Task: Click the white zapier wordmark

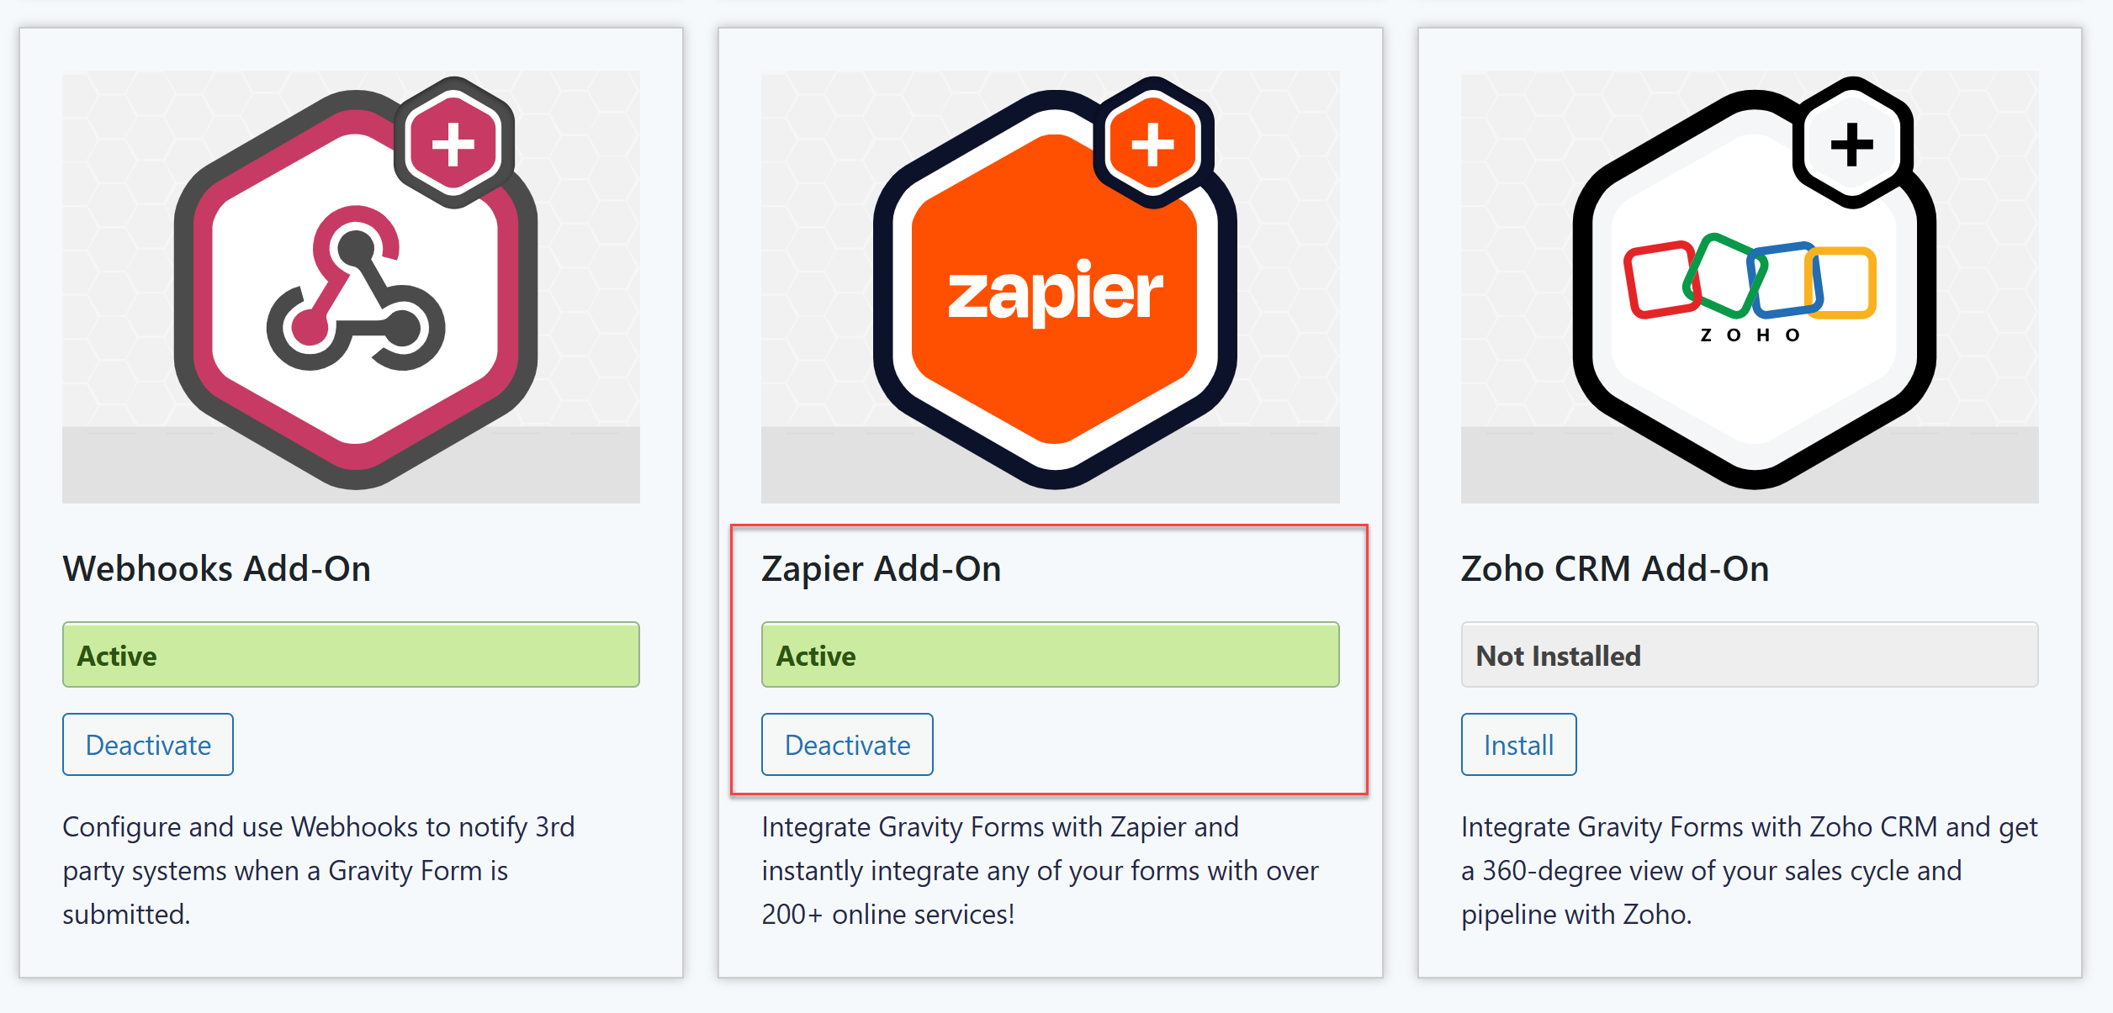Action: click(x=1055, y=293)
